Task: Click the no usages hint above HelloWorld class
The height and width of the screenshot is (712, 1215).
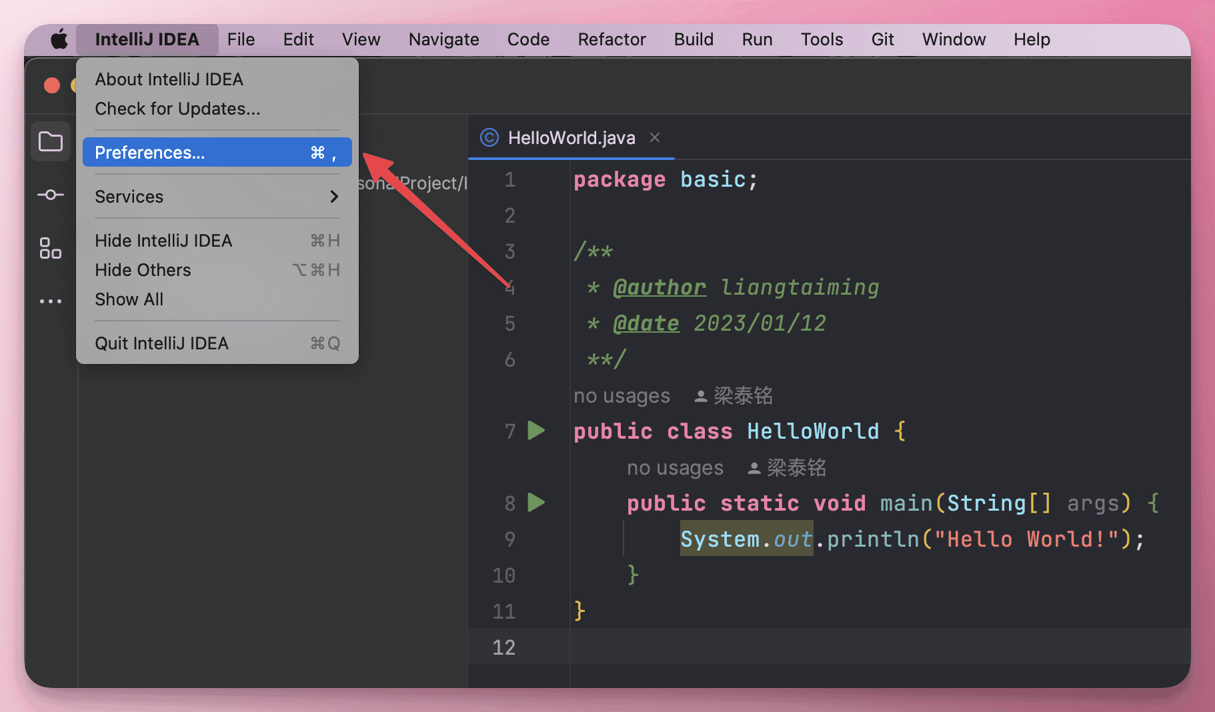Action: 622,396
